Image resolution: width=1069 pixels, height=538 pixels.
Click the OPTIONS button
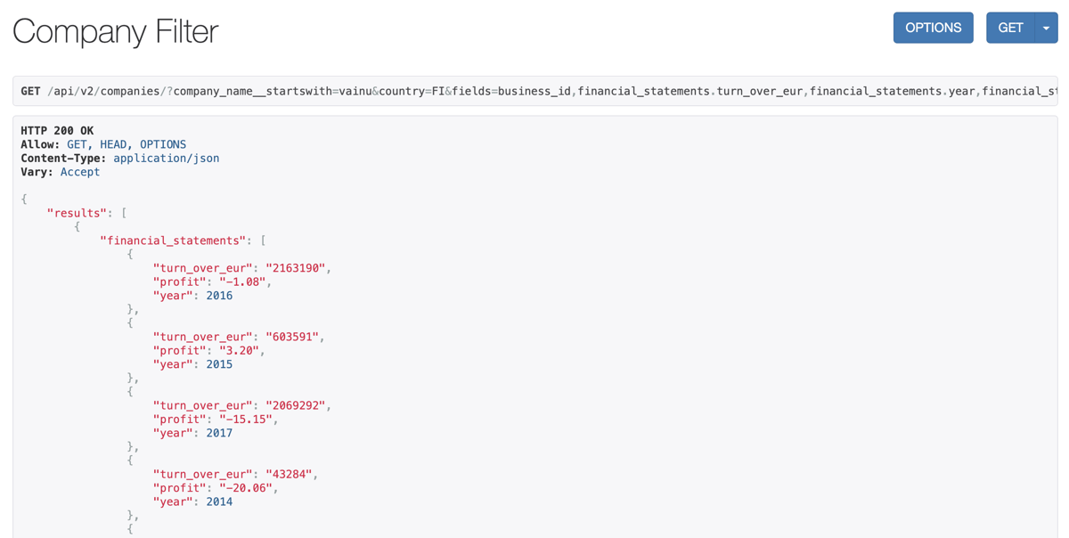[x=933, y=28]
